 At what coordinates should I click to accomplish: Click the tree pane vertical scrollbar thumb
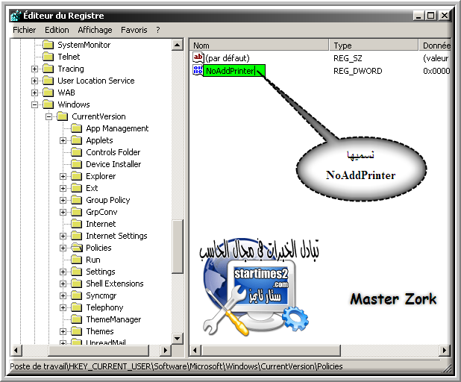point(178,247)
